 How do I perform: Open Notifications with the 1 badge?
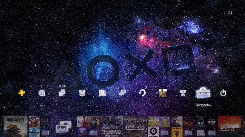tap(41, 93)
